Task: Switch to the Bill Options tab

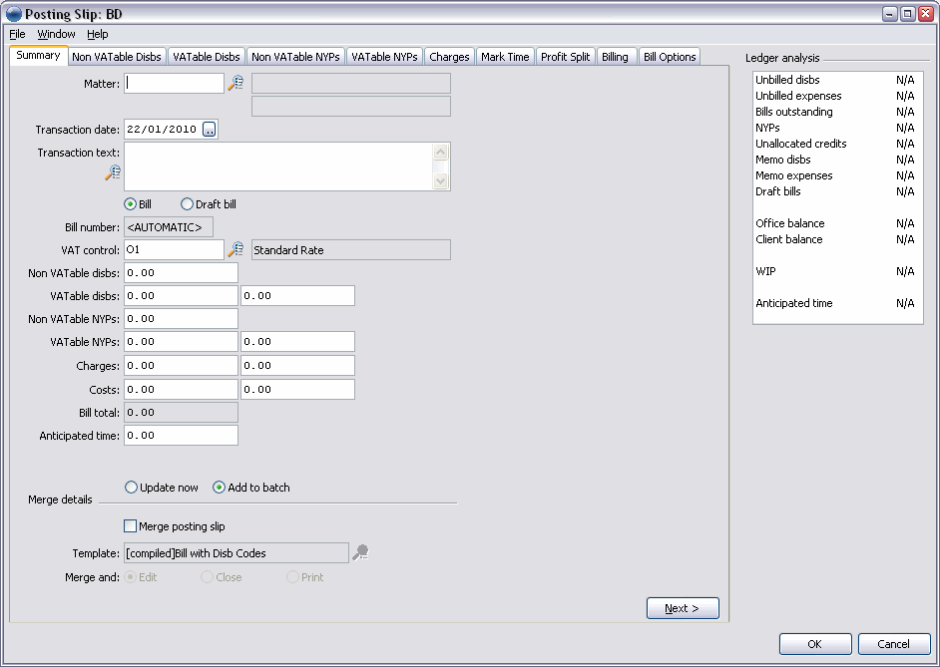Action: point(670,57)
